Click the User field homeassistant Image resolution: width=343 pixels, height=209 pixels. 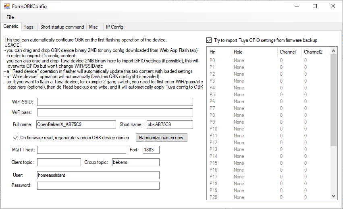tap(98, 175)
